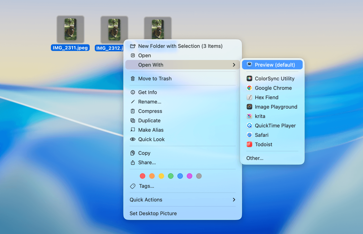363x234 pixels.
Task: Expand the Open With submenu chevron
Action: tap(234, 65)
